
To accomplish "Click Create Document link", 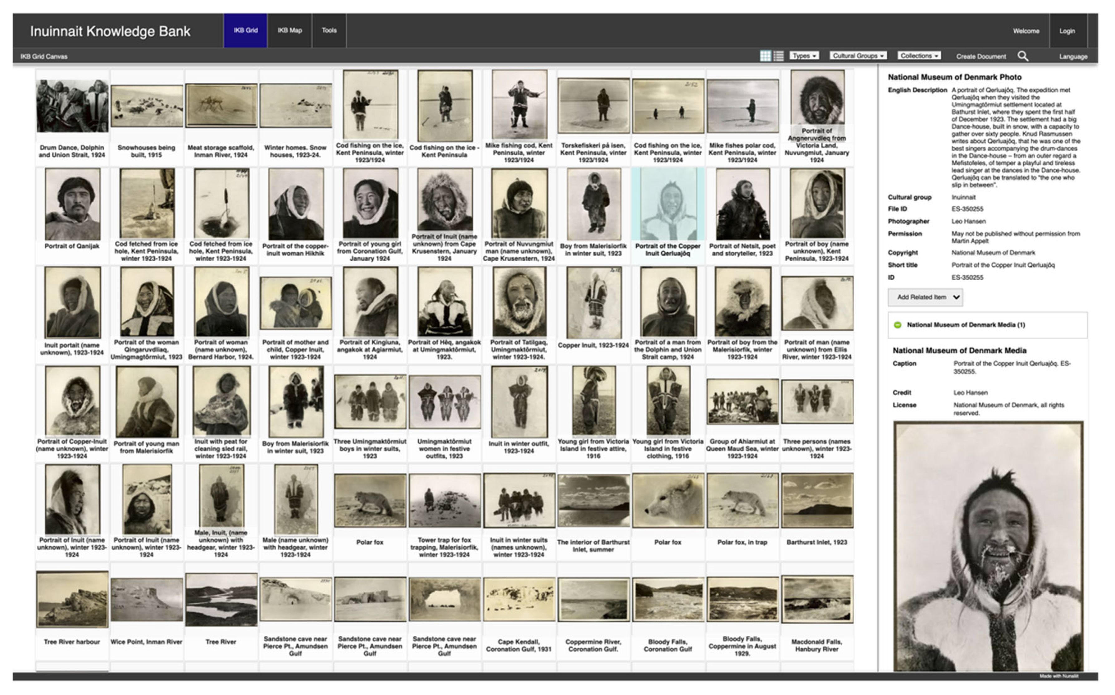I will (x=981, y=56).
